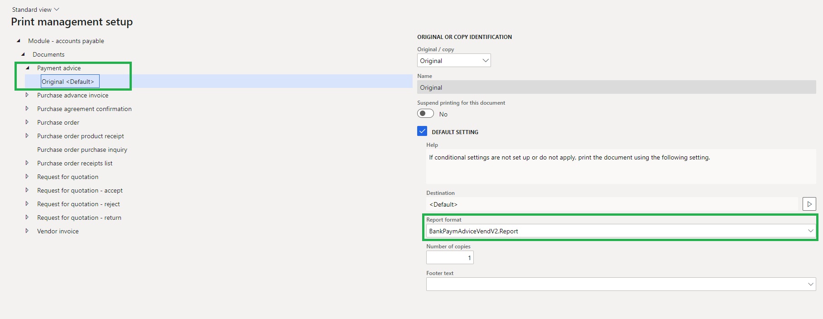Expand the Purchase advance invoice node
Viewport: 823px width, 319px height.
27,95
